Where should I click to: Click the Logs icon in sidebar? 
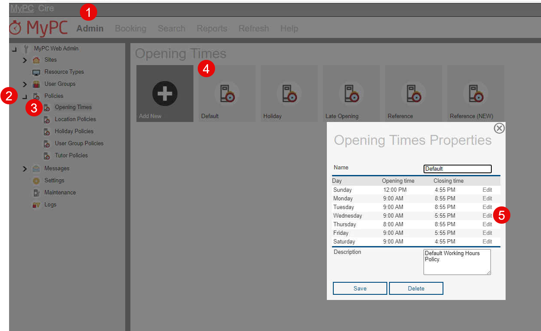(36, 205)
